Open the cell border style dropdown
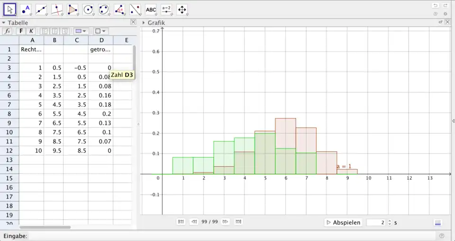This screenshot has width=455, height=241. [100, 31]
